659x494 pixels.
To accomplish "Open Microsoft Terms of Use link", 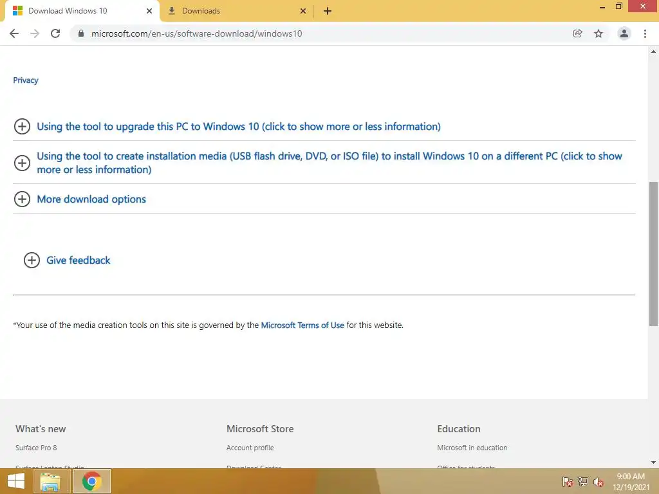I will [302, 325].
